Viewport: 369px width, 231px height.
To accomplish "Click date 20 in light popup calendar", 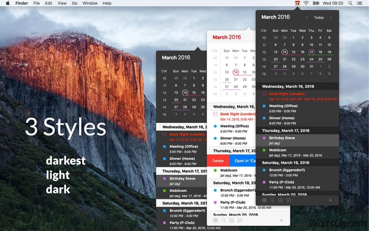I will click(x=226, y=79).
